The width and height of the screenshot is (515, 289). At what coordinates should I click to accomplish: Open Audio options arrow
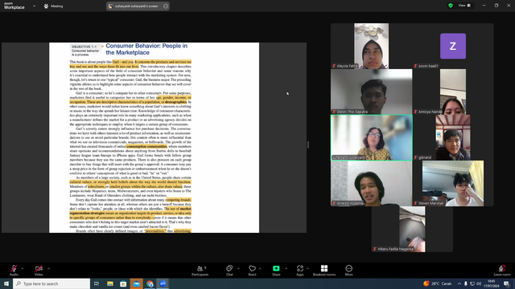pos(23,268)
